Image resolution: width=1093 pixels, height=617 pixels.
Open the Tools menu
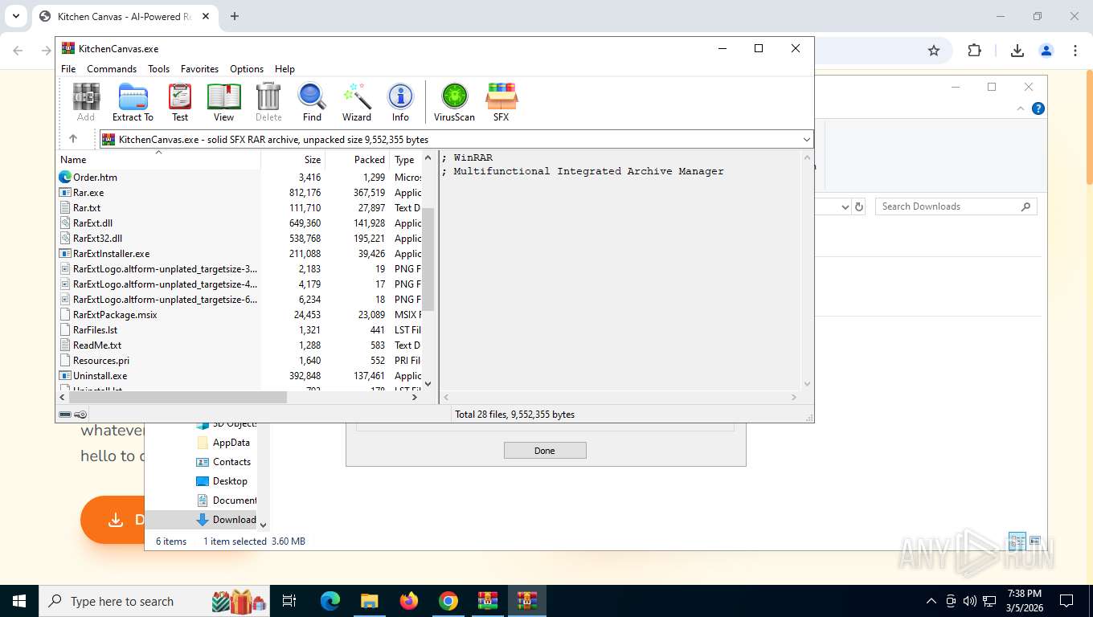click(158, 69)
